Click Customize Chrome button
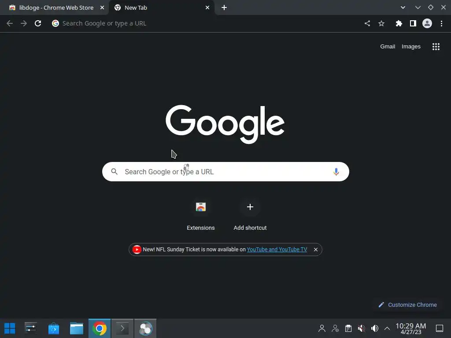Viewport: 451px width, 338px height. [x=407, y=305]
